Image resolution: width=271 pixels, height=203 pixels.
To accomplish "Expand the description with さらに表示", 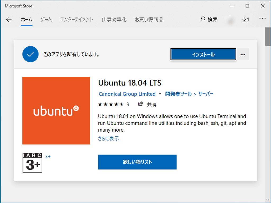I will coord(108,138).
